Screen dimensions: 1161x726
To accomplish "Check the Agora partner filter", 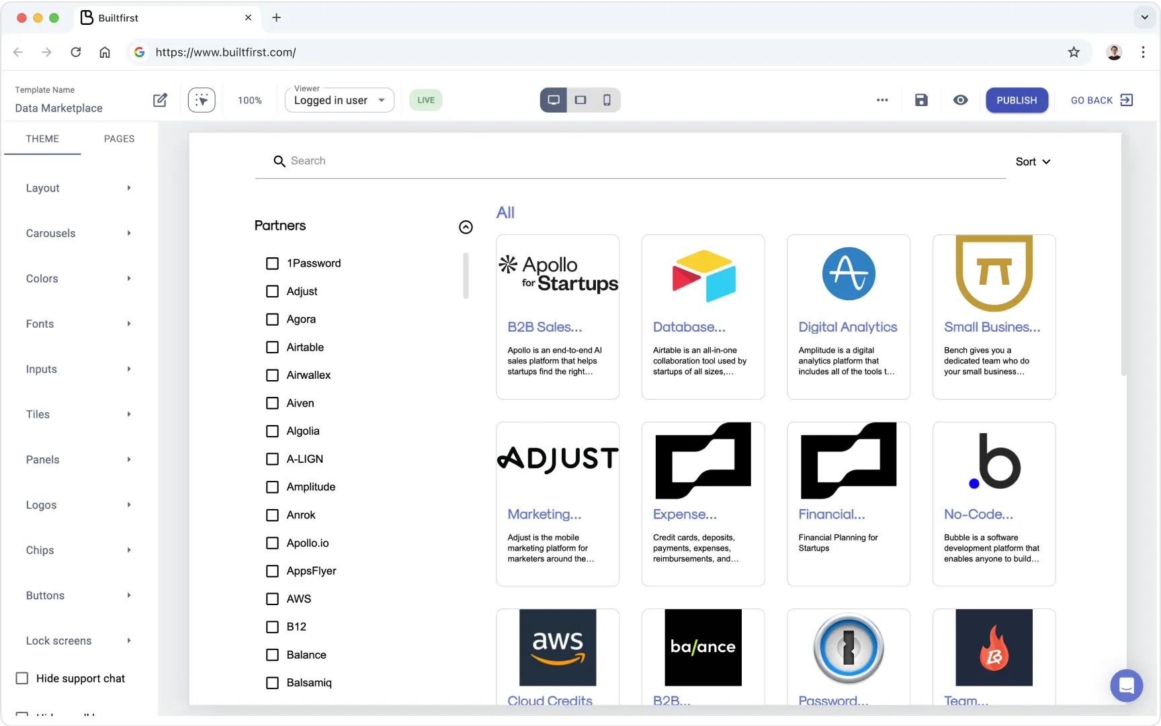I will pyautogui.click(x=272, y=320).
